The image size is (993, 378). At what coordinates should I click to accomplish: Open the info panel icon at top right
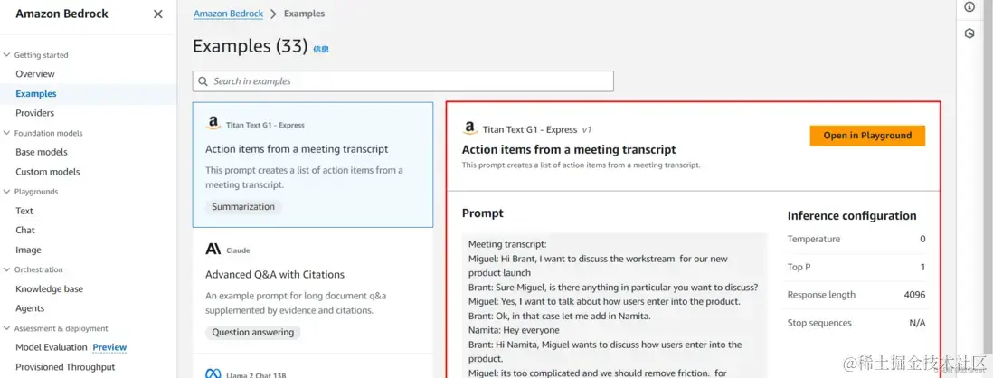coord(969,7)
